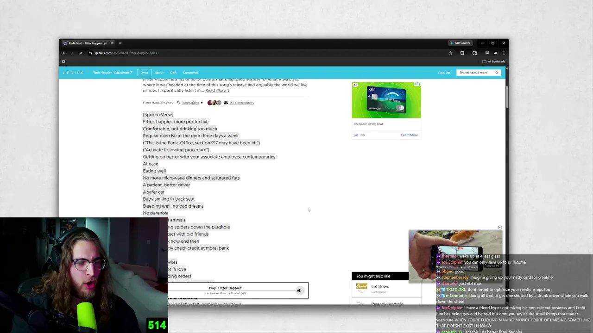Click Learn More on the Citi ad
The height and width of the screenshot is (333, 593).
(409, 135)
